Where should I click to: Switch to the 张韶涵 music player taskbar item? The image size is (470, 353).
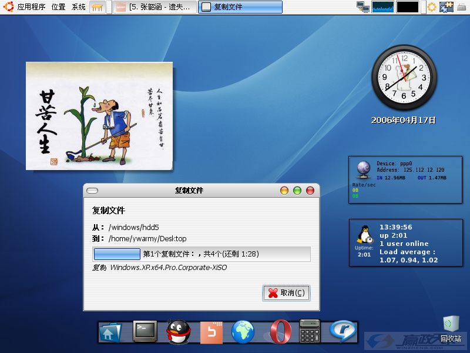click(x=155, y=7)
